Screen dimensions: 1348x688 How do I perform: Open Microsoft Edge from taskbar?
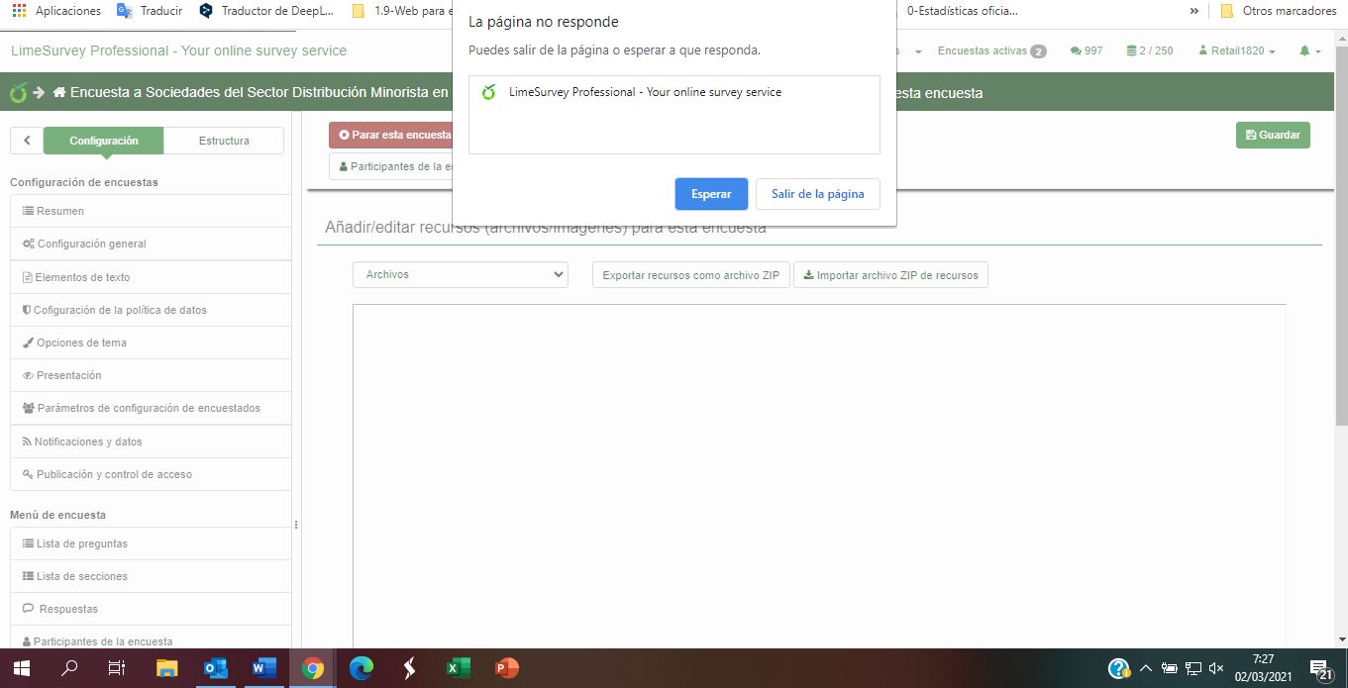(361, 668)
